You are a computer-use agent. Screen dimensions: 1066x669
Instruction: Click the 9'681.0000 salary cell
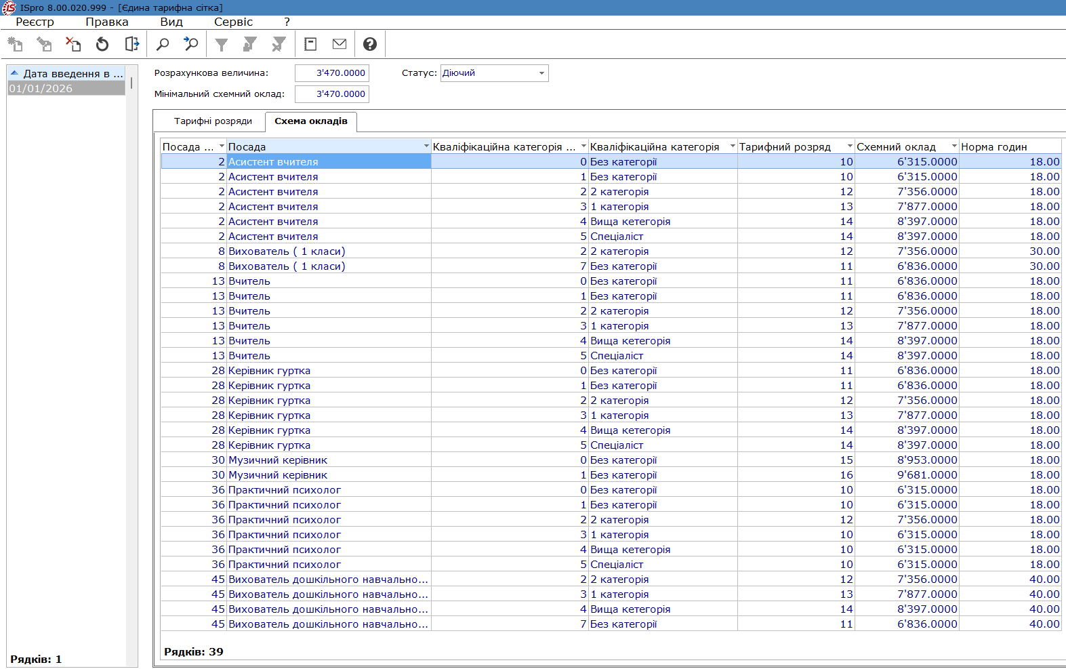[907, 475]
